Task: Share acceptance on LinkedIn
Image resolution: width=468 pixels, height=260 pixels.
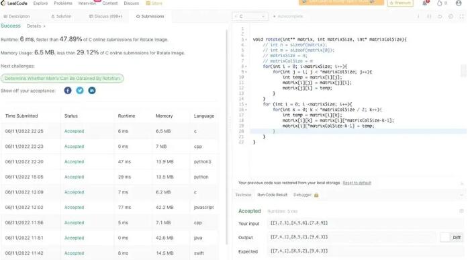Action: click(92, 91)
